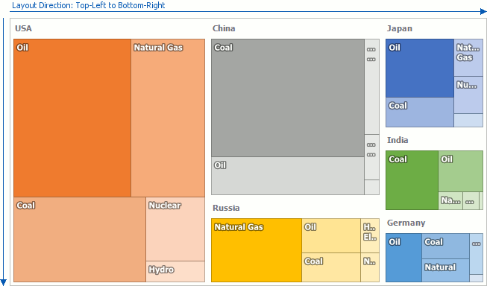Select the India Coal tile
This screenshot has height=286, width=487.
click(x=412, y=180)
